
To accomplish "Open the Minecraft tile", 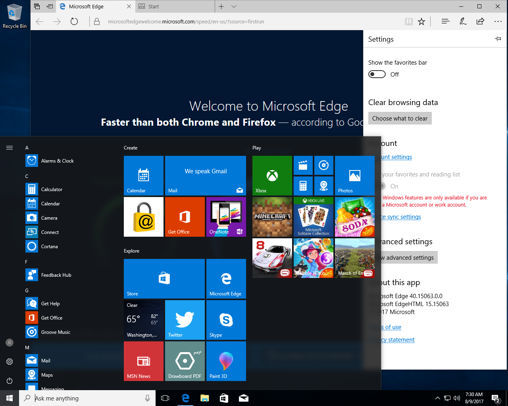I will (272, 217).
